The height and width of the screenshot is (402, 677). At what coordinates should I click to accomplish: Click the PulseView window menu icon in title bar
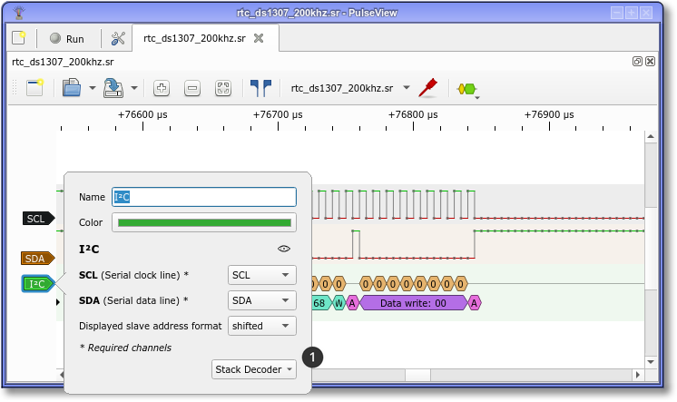(18, 13)
